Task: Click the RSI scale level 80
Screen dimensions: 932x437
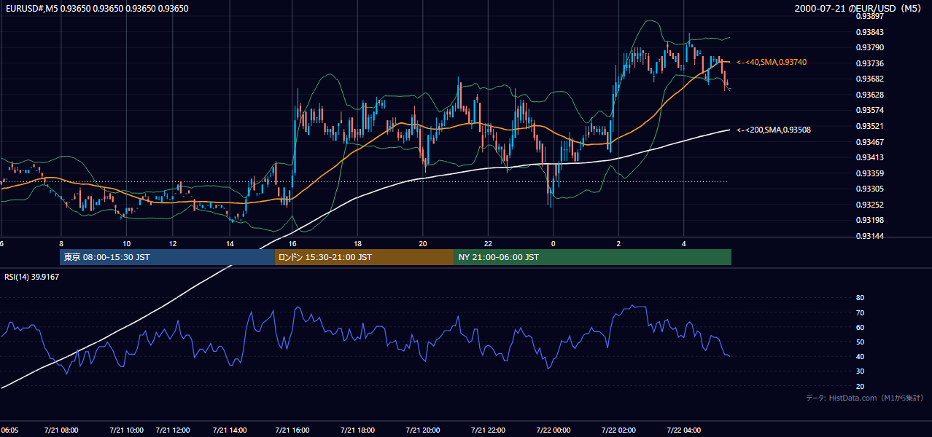Action: coord(860,298)
